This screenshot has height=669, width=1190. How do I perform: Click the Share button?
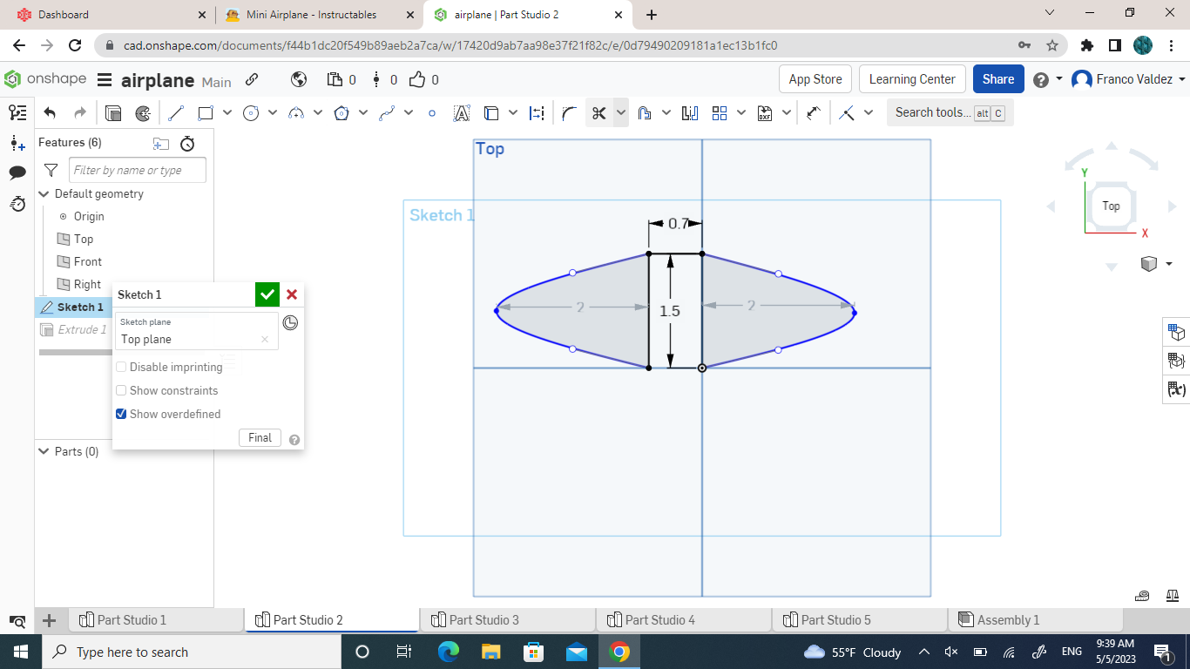click(x=998, y=78)
